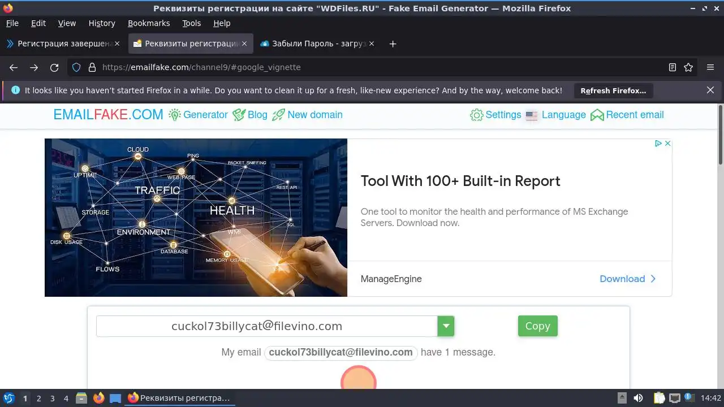Image resolution: width=724 pixels, height=407 pixels.
Task: Click the Реквизиты регистра taskbar window button
Action: click(x=180, y=398)
